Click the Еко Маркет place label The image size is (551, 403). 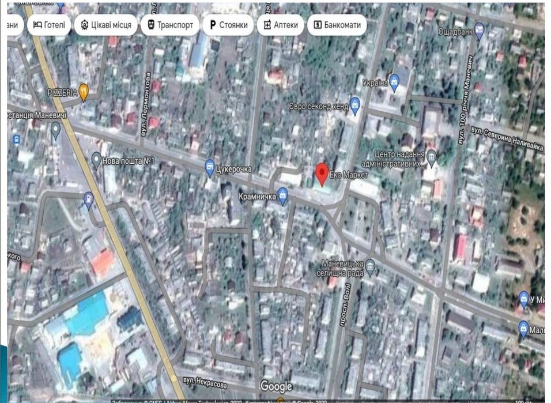[349, 175]
